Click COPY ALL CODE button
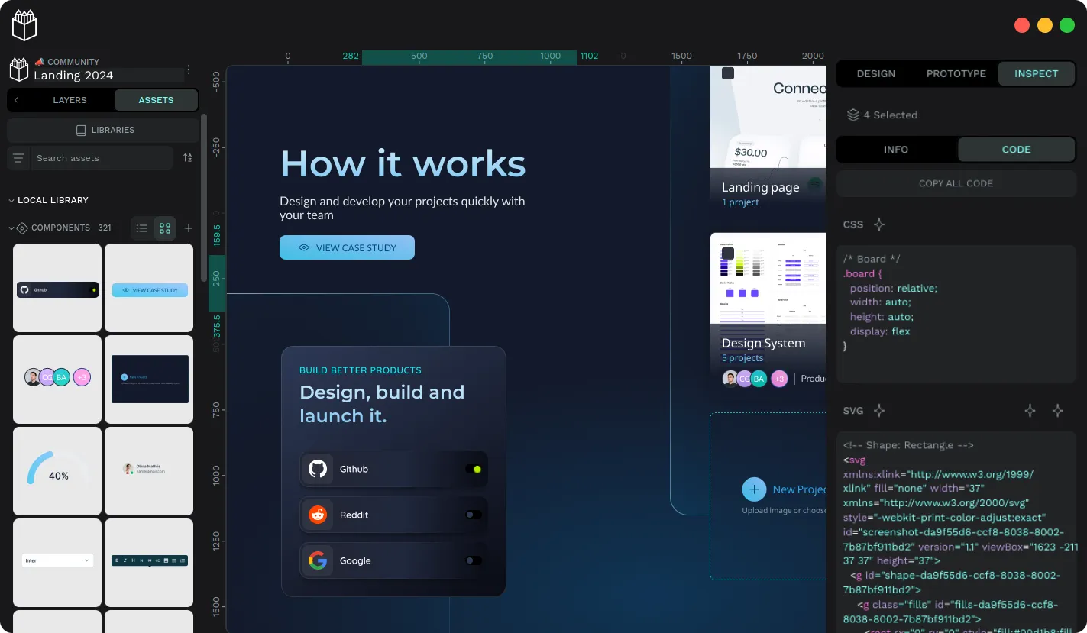 coord(956,183)
